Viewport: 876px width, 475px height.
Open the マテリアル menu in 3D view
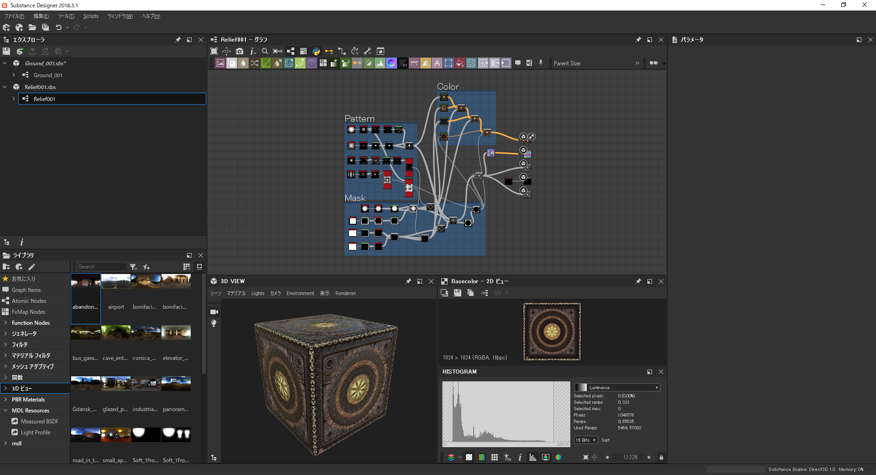236,293
